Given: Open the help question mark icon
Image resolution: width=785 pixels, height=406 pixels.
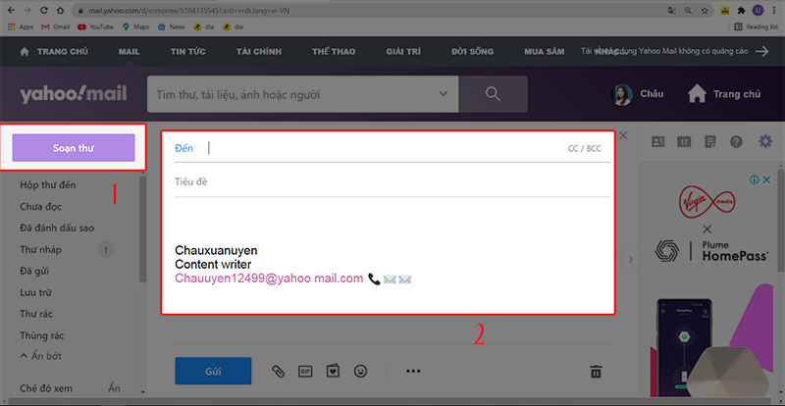Looking at the screenshot, I should (x=735, y=141).
